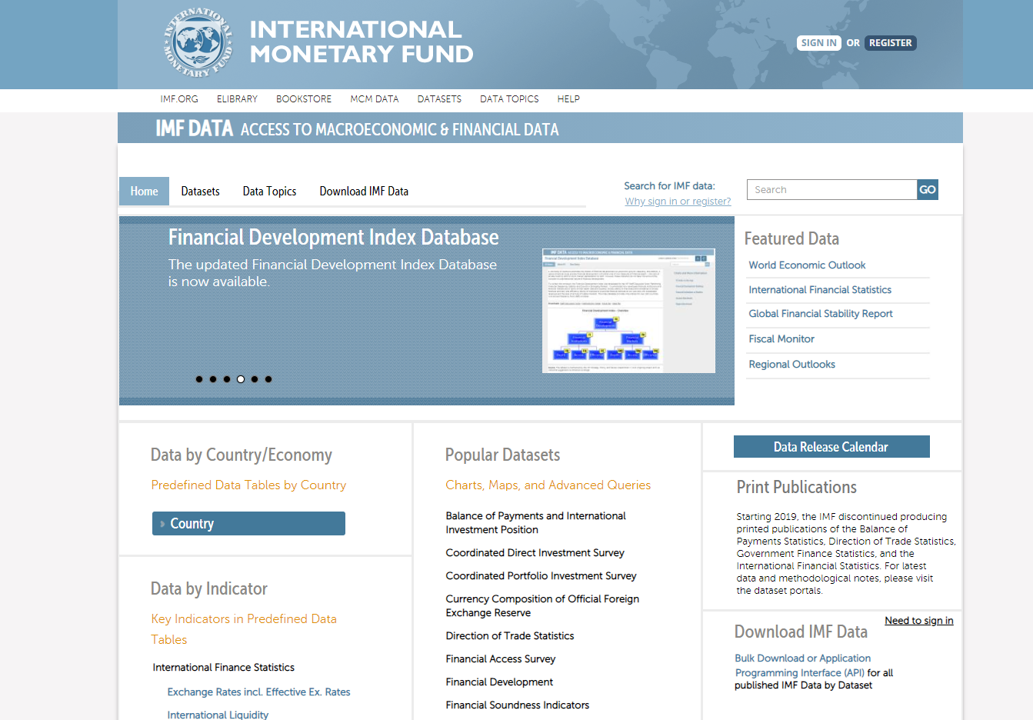This screenshot has height=720, width=1033.
Task: Select the fifth carousel slide dot
Action: pos(255,379)
